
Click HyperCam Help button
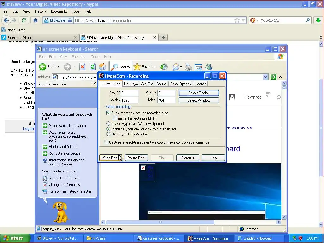(x=213, y=158)
